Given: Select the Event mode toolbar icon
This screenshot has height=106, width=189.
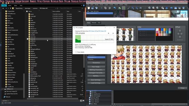Looking at the screenshot, I should [x=123, y=8].
